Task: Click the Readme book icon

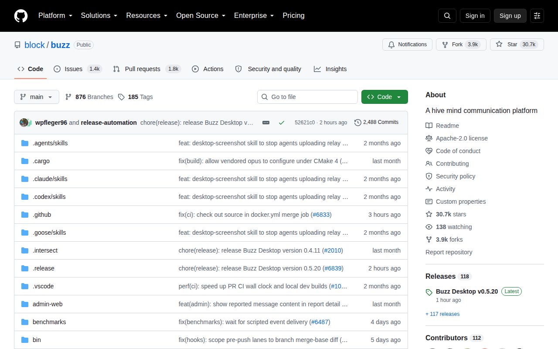Action: (429, 126)
